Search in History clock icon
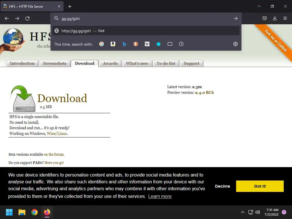The width and height of the screenshot is (292, 219). pos(181,44)
